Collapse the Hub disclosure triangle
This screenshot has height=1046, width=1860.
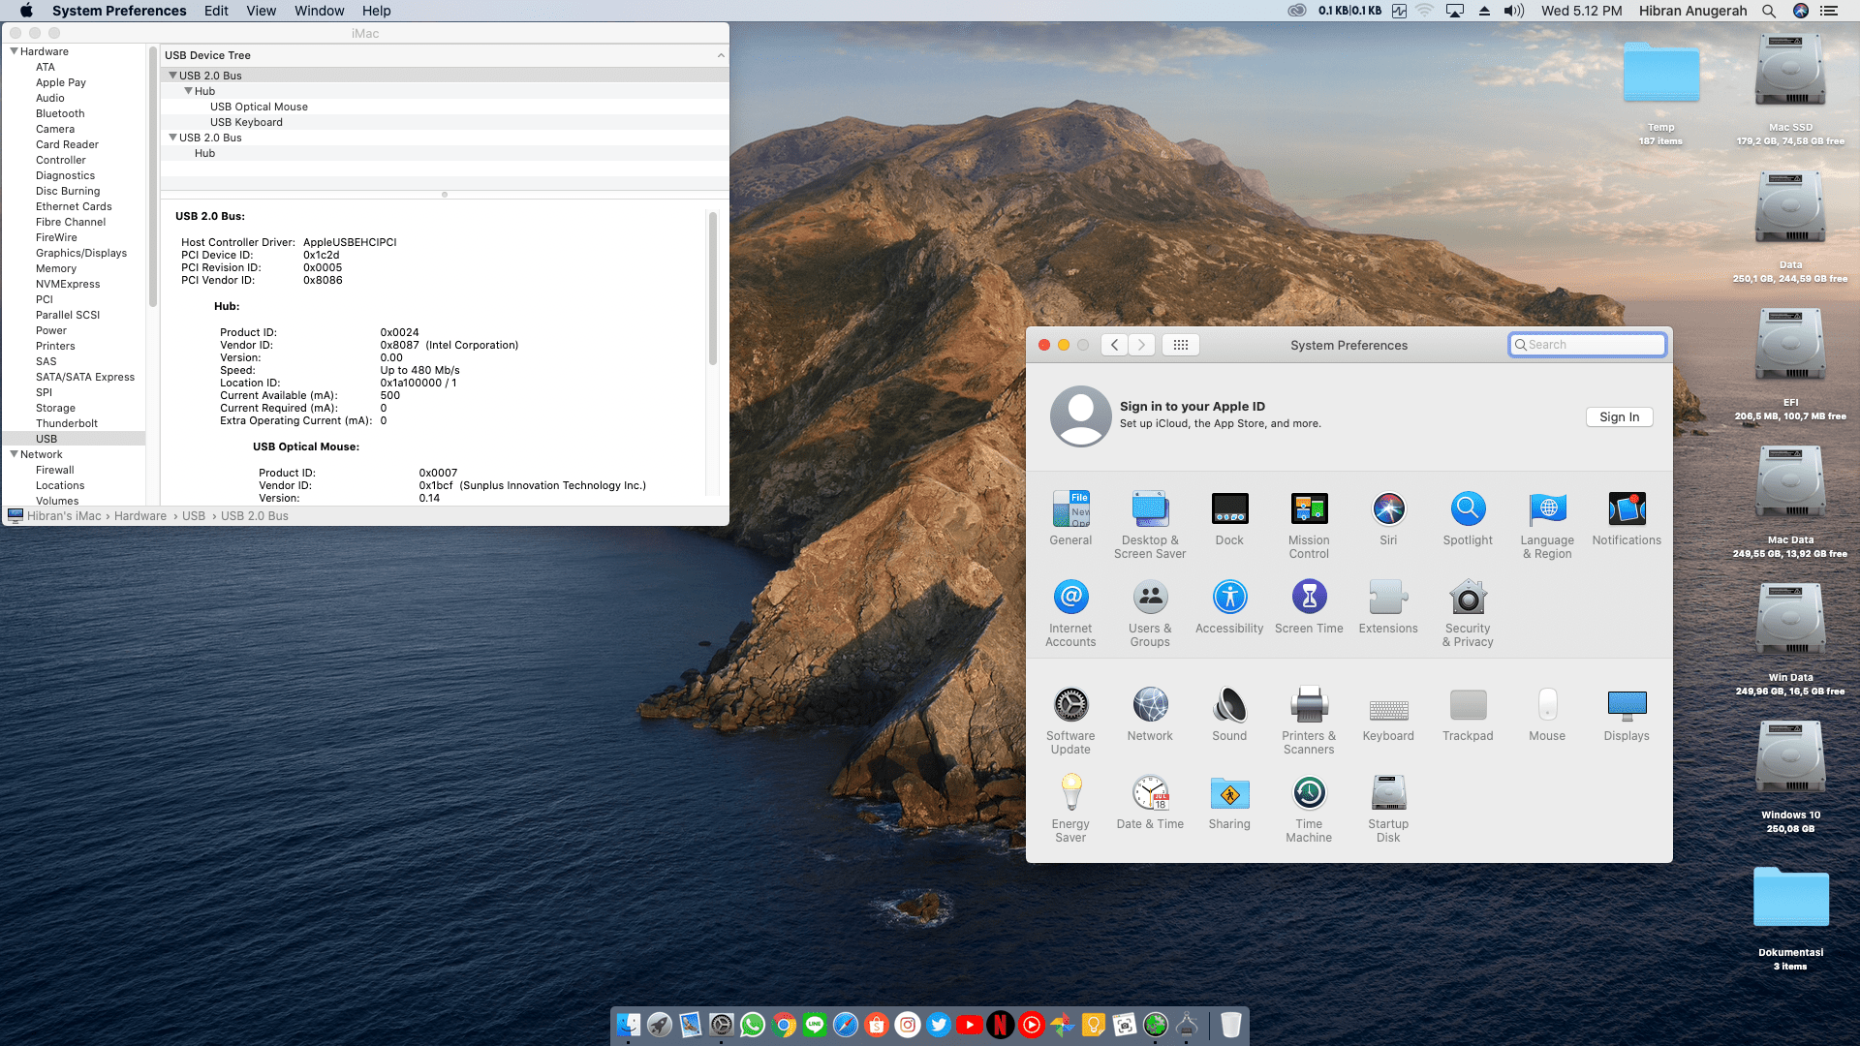click(x=189, y=91)
